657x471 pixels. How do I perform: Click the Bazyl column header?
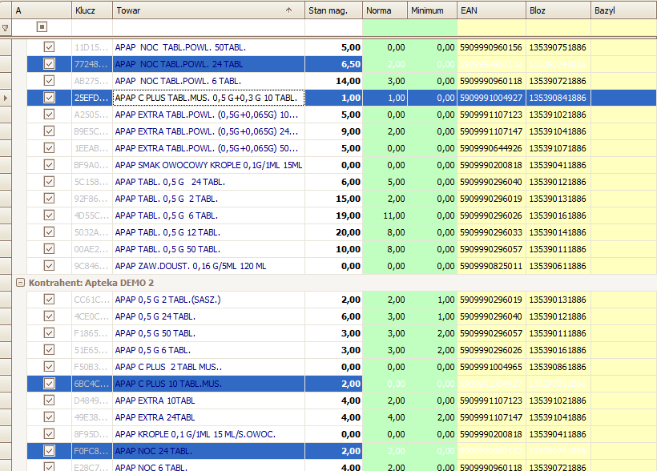click(x=605, y=10)
